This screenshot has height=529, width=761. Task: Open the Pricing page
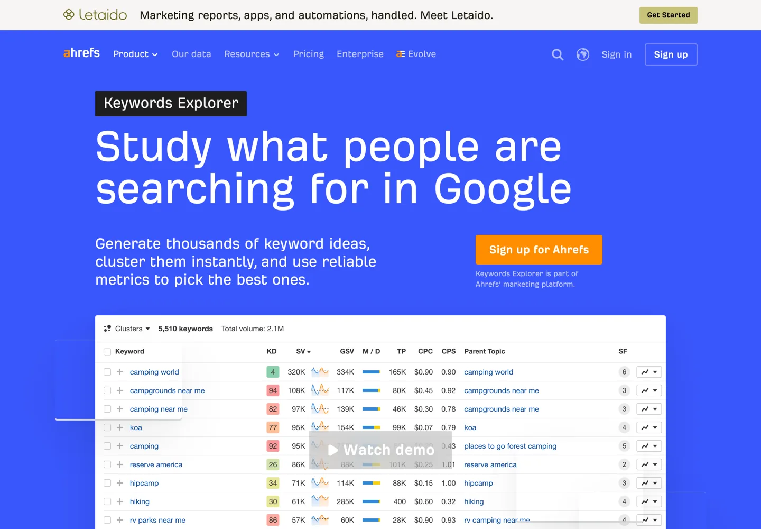point(309,54)
